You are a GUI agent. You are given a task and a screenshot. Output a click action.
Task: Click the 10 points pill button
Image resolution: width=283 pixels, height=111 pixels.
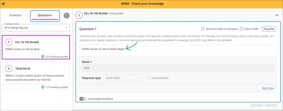[x=269, y=29]
